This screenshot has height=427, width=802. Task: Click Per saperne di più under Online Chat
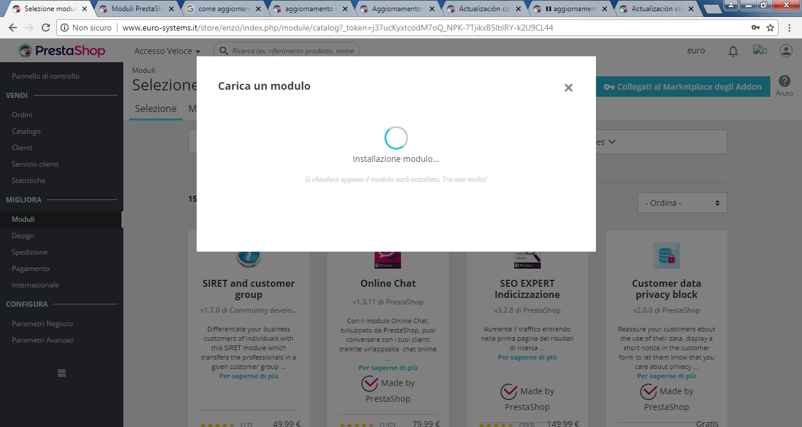tap(388, 368)
